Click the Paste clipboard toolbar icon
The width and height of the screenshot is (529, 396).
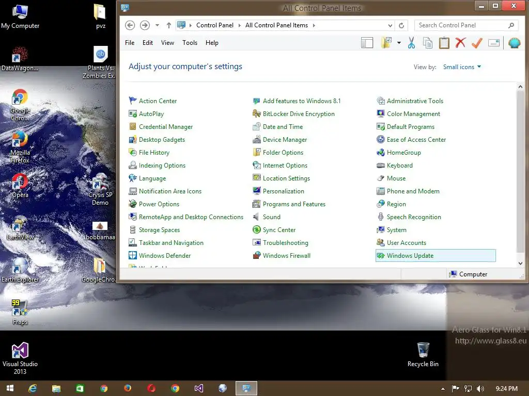click(444, 43)
